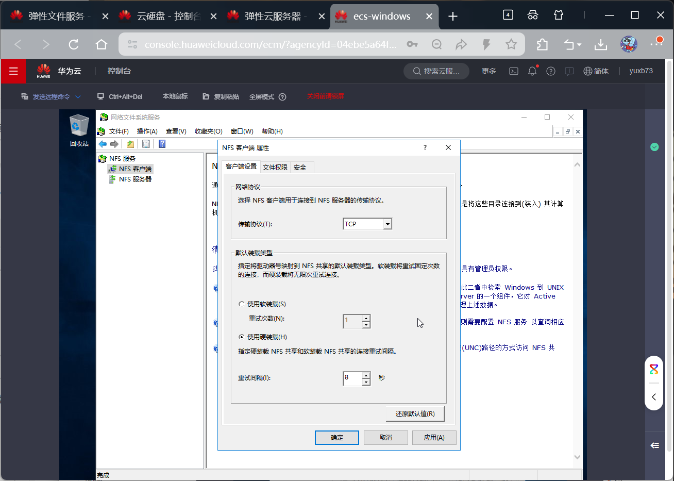Click the MMC up-one-level folder icon
The image size is (674, 481).
[130, 144]
